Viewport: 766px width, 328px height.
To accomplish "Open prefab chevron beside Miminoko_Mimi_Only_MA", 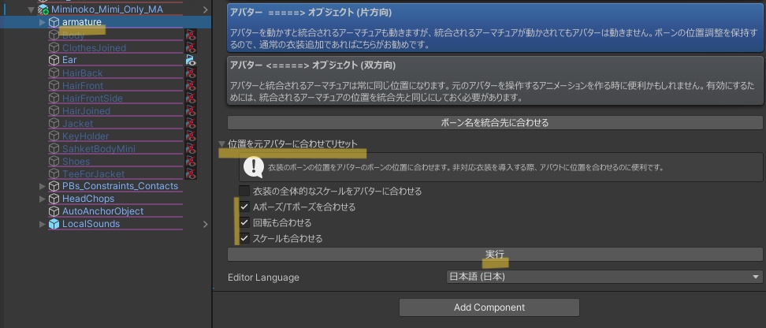I will (205, 9).
